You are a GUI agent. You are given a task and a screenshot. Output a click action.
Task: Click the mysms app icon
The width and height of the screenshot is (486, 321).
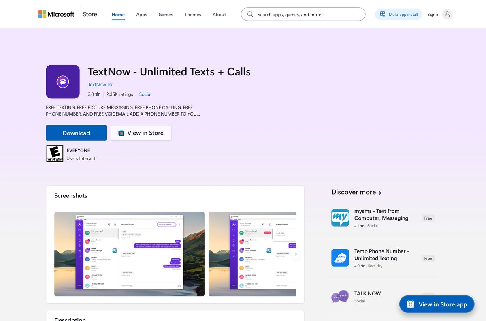pos(340,218)
